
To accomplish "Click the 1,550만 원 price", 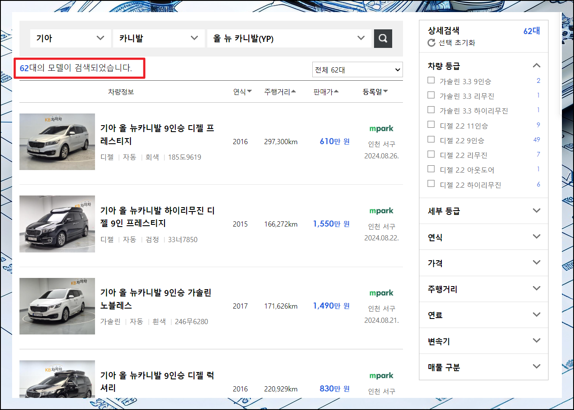I will point(331,224).
